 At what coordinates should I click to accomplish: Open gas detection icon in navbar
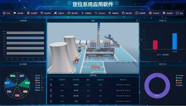(150, 13)
